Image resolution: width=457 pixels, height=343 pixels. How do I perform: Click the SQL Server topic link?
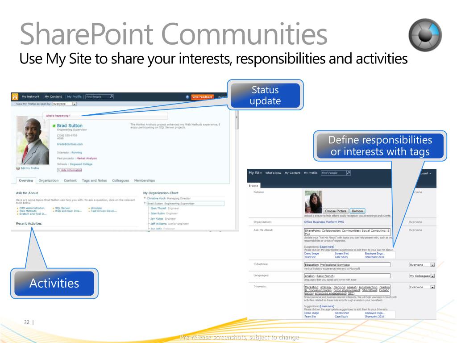62,208
